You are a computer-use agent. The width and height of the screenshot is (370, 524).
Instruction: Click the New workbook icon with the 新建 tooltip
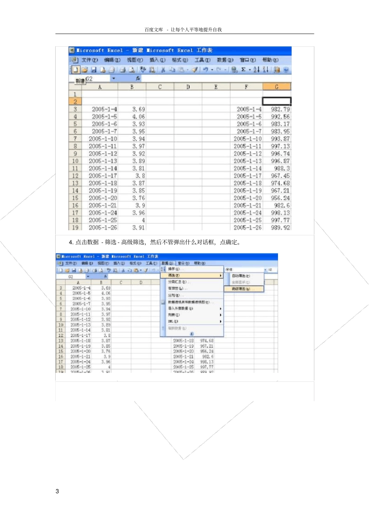[x=75, y=70]
